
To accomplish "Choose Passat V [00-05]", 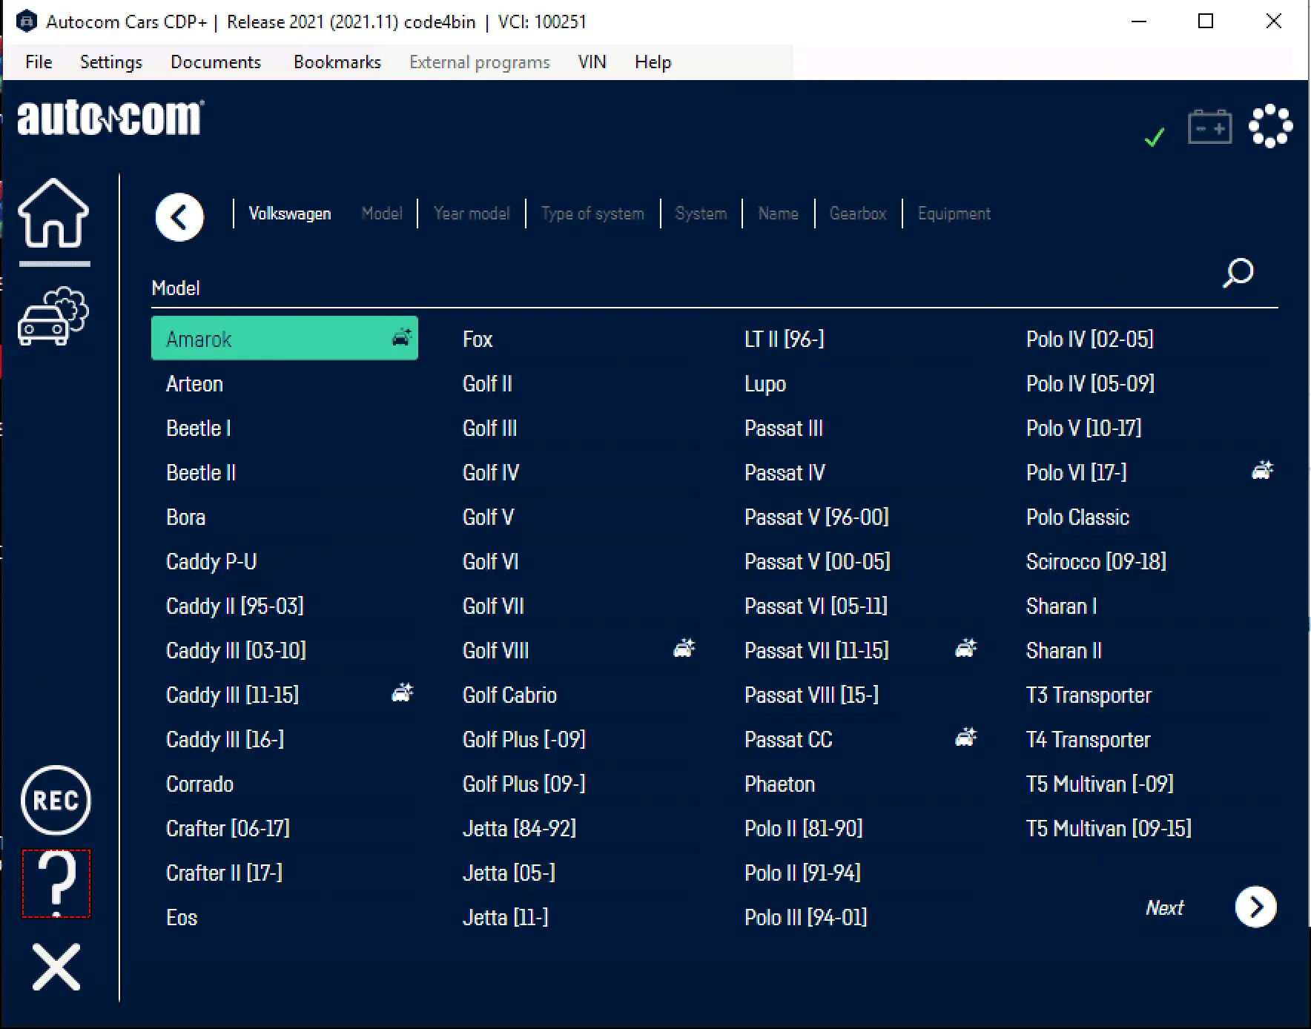I will 817,562.
